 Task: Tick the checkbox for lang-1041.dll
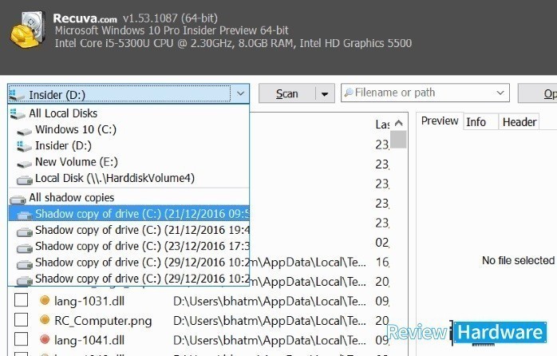click(x=21, y=339)
